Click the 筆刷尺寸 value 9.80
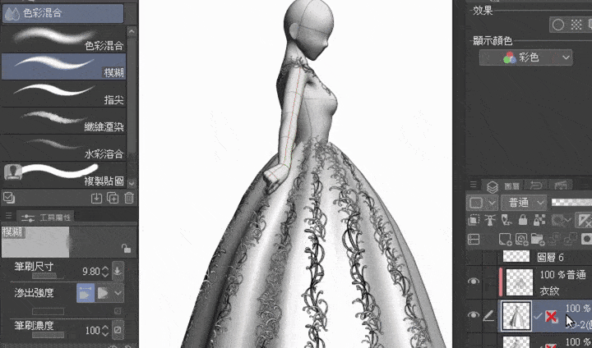This screenshot has width=592, height=348. [x=91, y=271]
